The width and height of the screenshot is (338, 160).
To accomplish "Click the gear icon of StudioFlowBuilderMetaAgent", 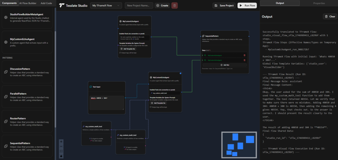I will pos(6,17).
